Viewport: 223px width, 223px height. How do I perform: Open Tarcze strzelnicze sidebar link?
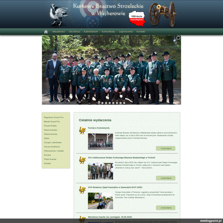[x=52, y=147]
